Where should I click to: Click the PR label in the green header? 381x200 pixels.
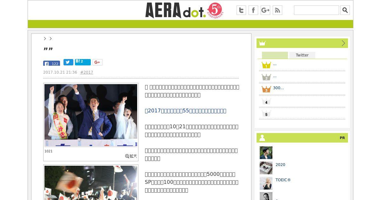342,138
